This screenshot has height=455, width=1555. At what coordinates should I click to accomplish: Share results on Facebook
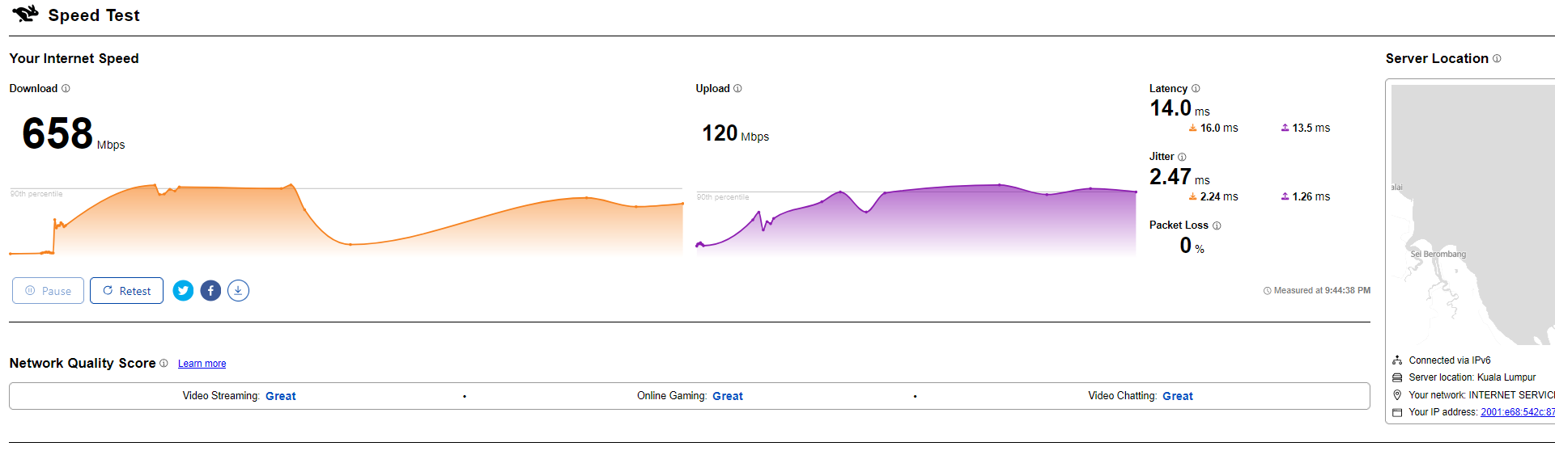[210, 291]
